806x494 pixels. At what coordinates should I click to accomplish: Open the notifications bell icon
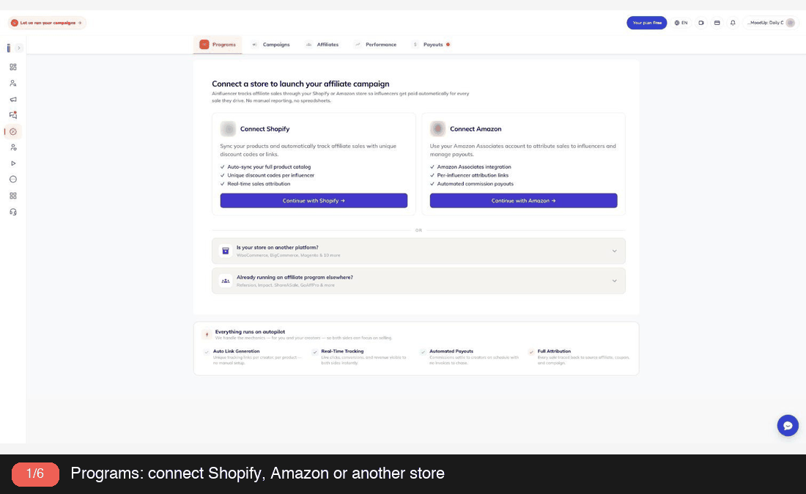[733, 23]
